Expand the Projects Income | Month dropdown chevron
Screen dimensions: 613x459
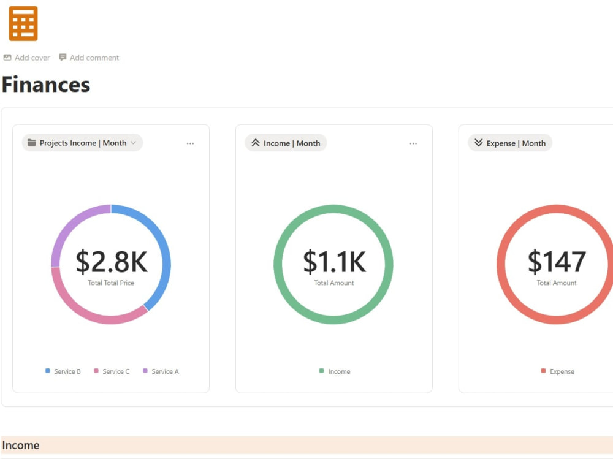(x=133, y=143)
